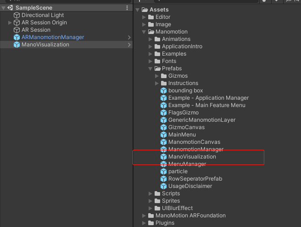Select ManoVisualization prefab in Assets

coord(192,157)
